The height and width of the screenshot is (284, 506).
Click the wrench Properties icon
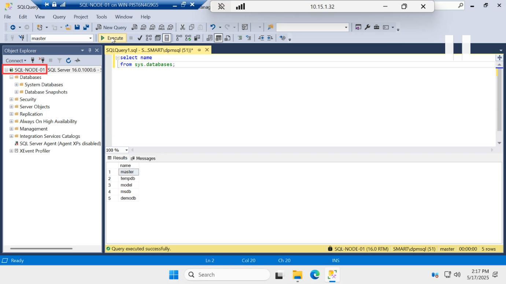coord(367,27)
